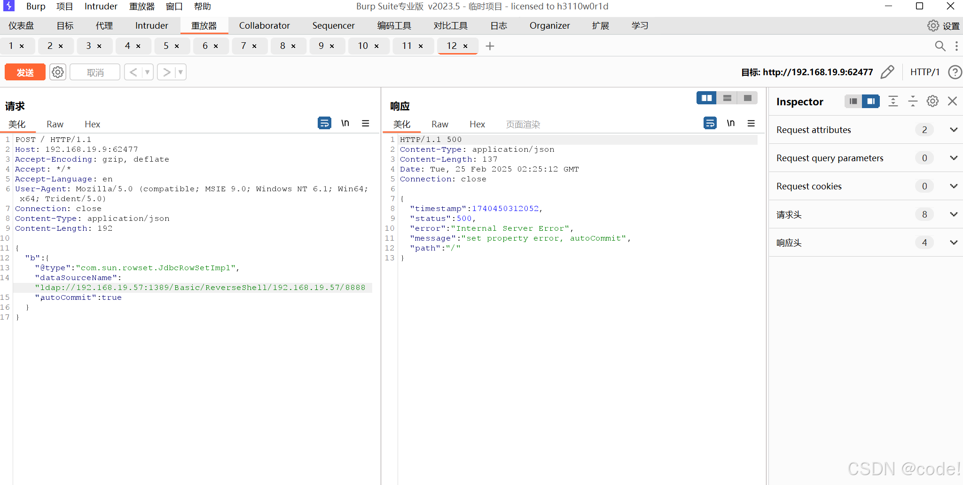
Task: Open the 扩展 extensions tab
Action: pyautogui.click(x=600, y=26)
